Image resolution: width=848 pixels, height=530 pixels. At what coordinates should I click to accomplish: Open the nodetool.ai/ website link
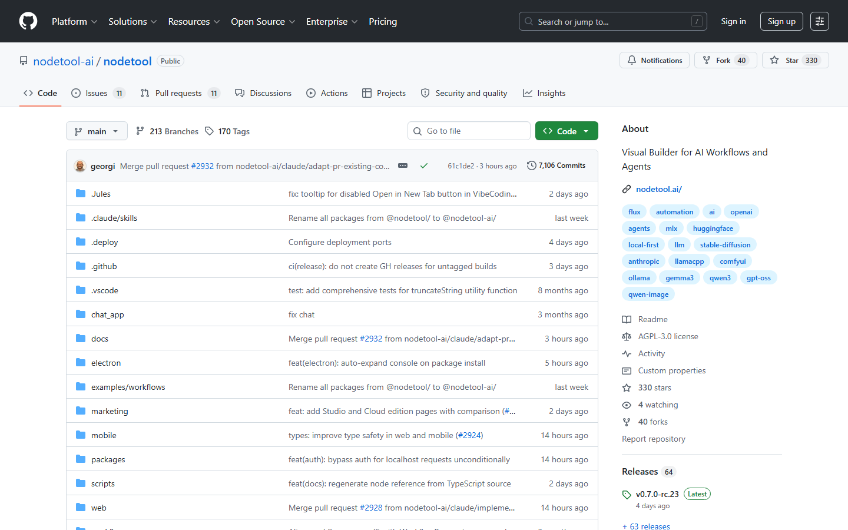pyautogui.click(x=658, y=189)
